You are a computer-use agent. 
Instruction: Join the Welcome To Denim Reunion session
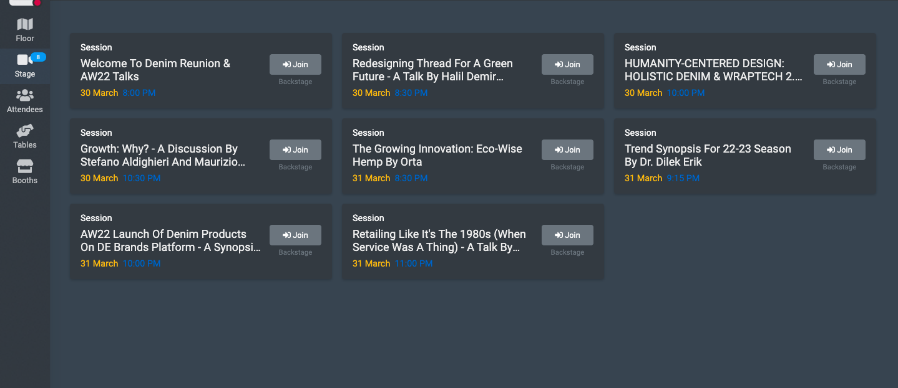[295, 64]
